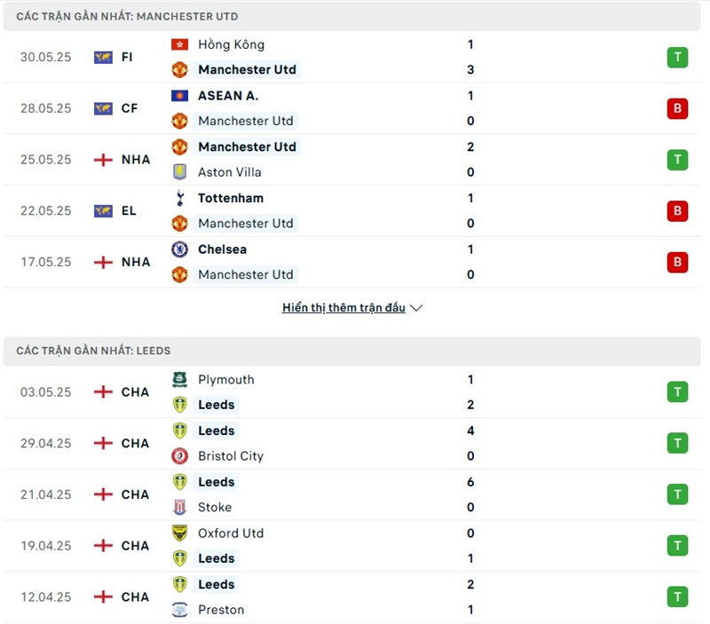Click the Hồng Kông flag icon
The image size is (710, 624).
(x=179, y=44)
